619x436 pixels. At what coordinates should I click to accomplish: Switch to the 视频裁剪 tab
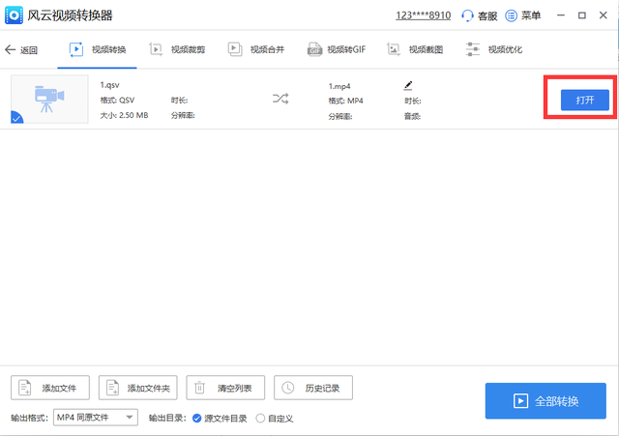(177, 49)
